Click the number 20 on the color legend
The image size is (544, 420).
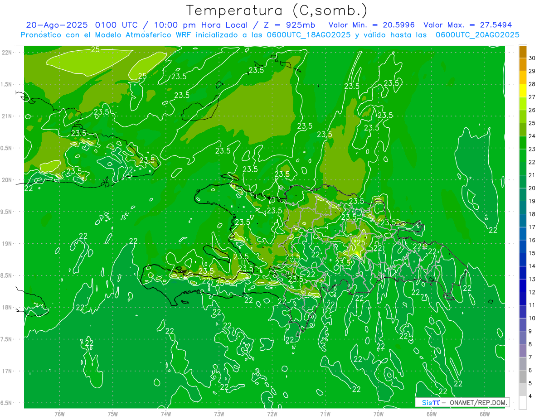tap(532, 188)
